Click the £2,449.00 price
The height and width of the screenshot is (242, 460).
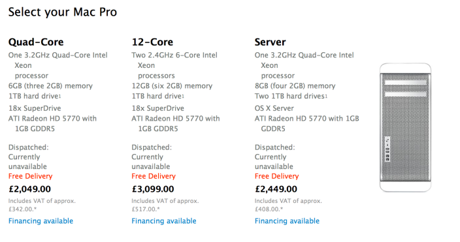point(276,189)
